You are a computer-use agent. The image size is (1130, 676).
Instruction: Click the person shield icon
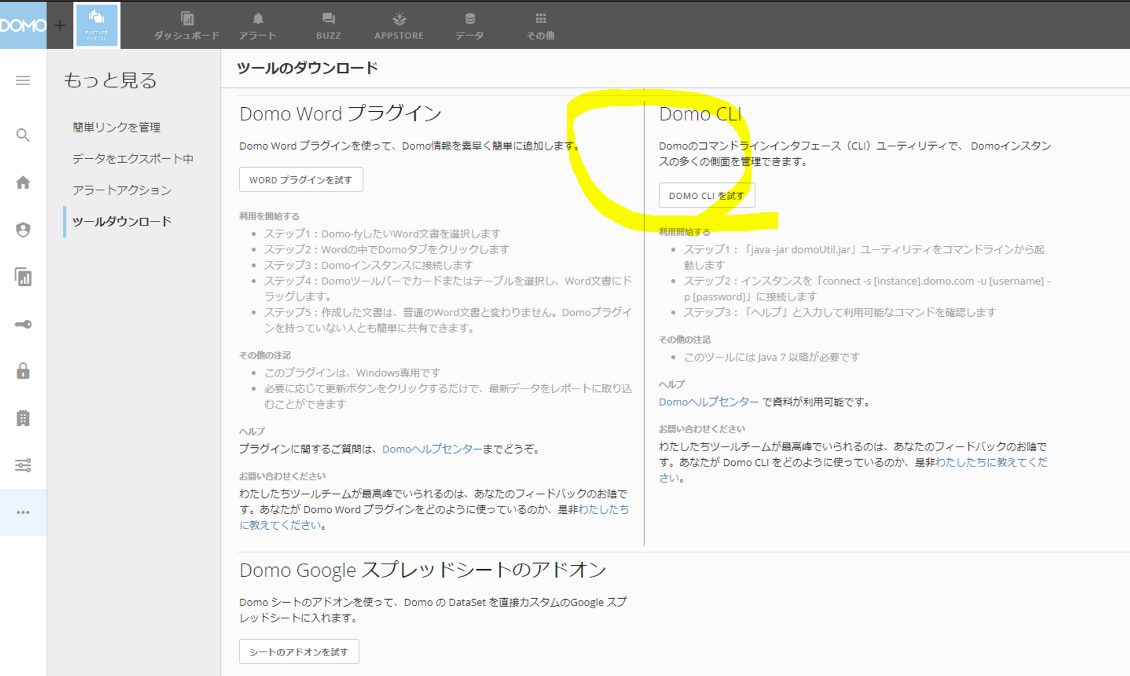pyautogui.click(x=23, y=229)
